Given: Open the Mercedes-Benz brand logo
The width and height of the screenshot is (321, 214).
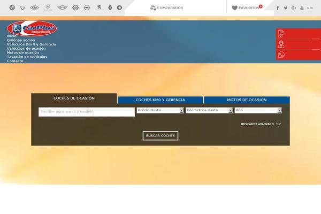Looking at the screenshot, I should (48, 7).
